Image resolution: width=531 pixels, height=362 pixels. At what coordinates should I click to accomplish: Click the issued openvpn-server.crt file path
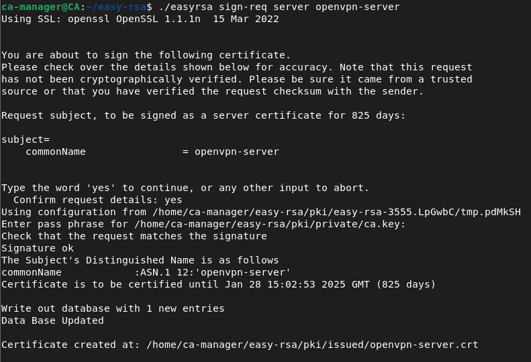[311, 345]
